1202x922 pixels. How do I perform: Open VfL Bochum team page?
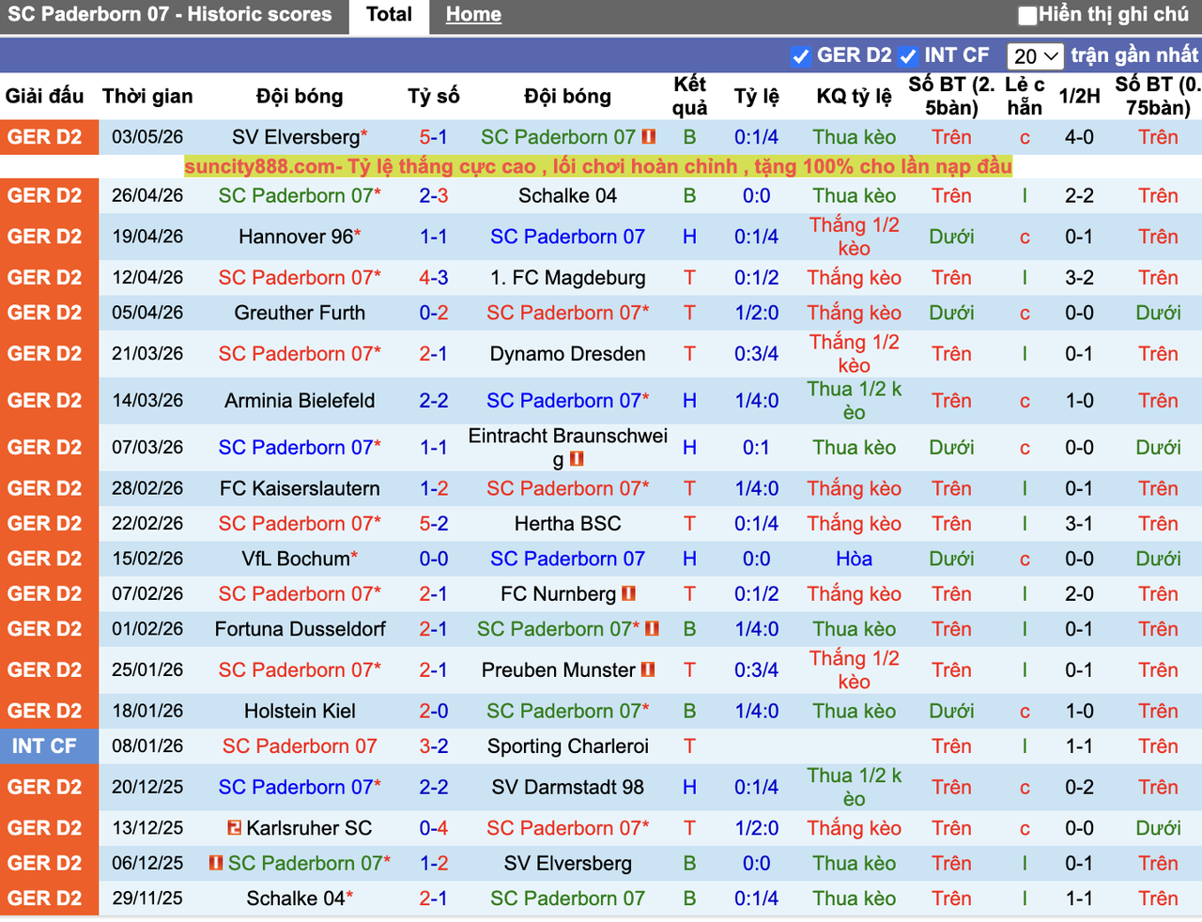click(x=296, y=559)
